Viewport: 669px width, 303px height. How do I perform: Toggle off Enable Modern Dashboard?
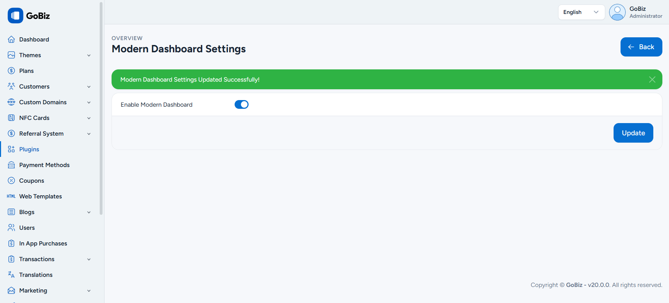pos(241,104)
